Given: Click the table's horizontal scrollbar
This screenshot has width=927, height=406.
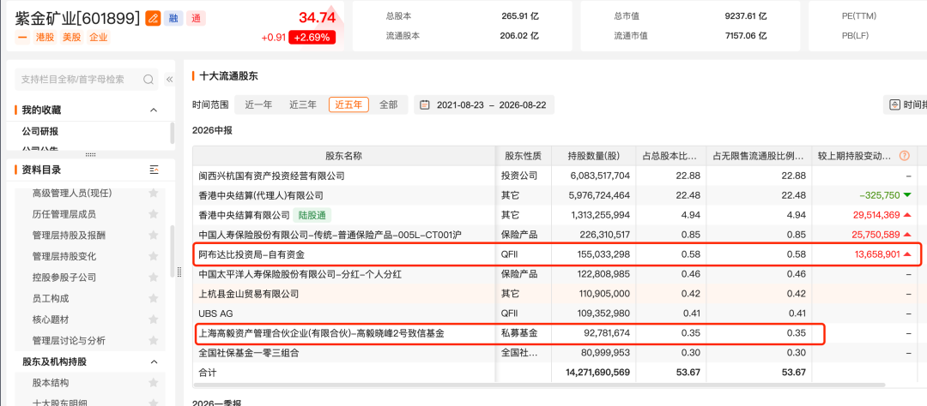Looking at the screenshot, I should point(538,385).
